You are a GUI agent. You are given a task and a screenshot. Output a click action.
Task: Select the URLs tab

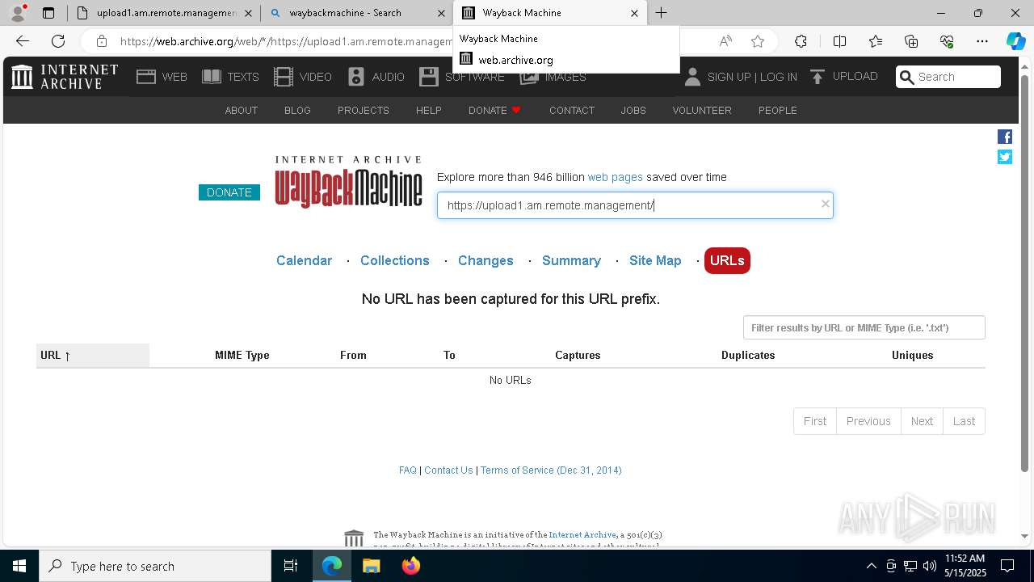(x=727, y=260)
